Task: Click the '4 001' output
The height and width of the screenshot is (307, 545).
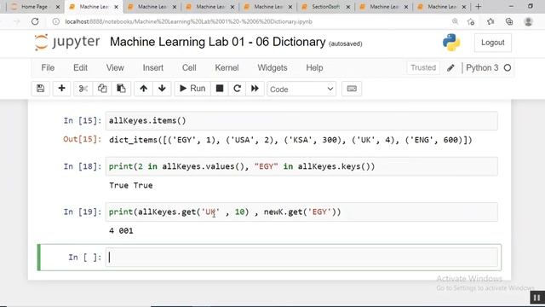Action: pyautogui.click(x=121, y=231)
